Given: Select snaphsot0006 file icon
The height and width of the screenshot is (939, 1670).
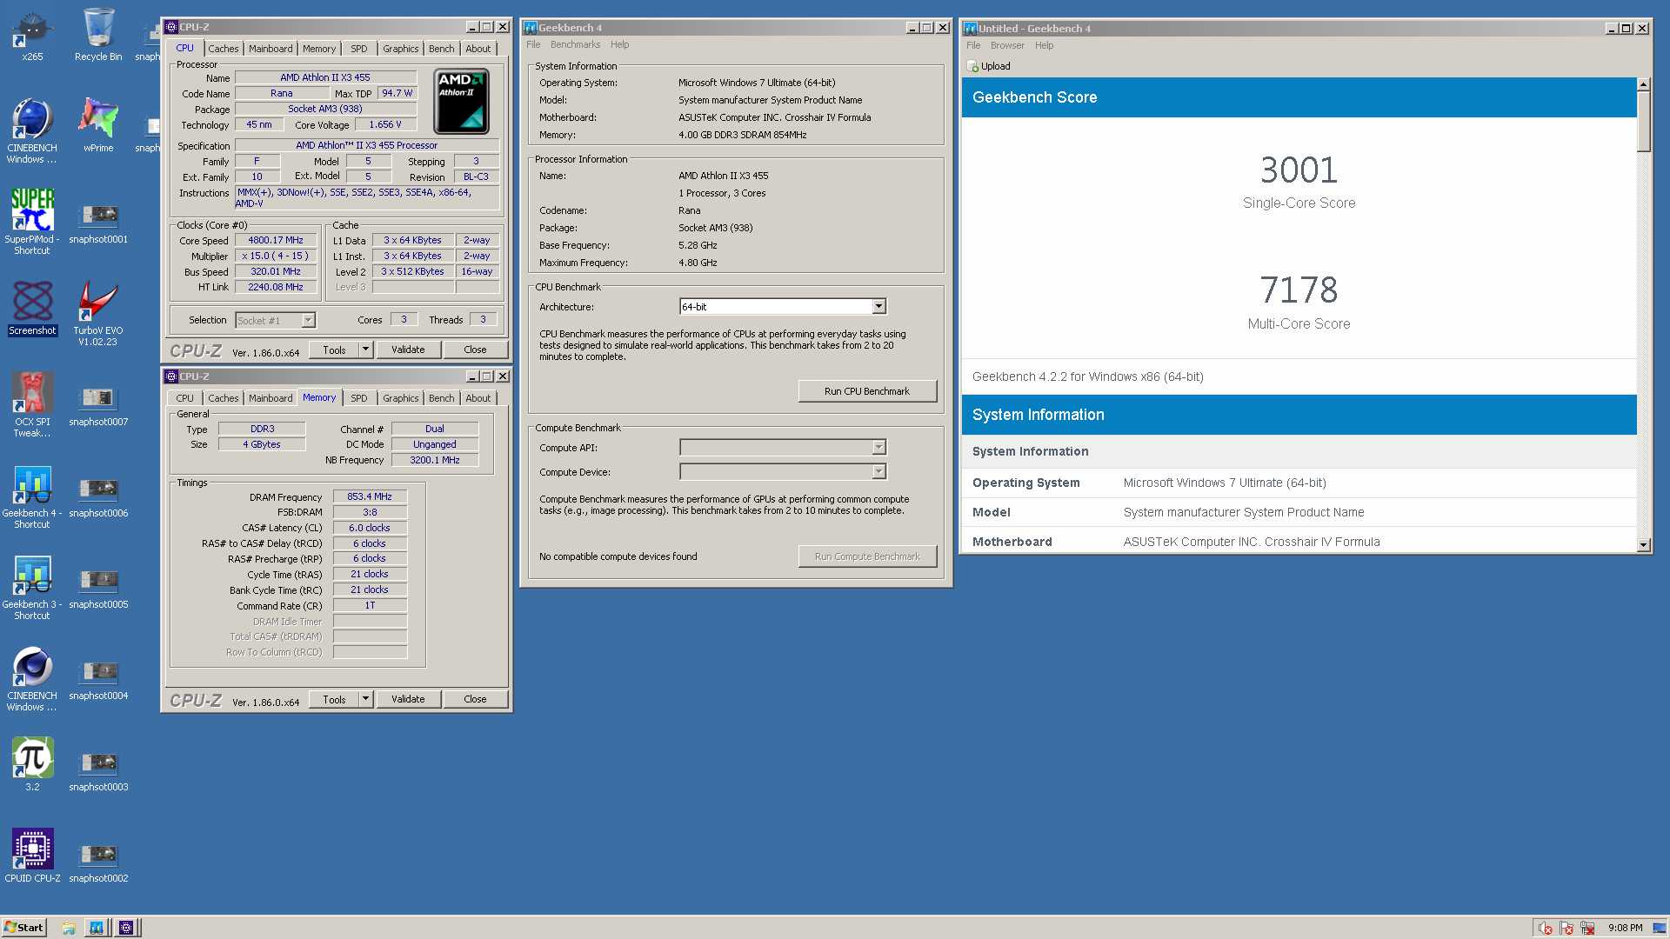Looking at the screenshot, I should pos(98,496).
